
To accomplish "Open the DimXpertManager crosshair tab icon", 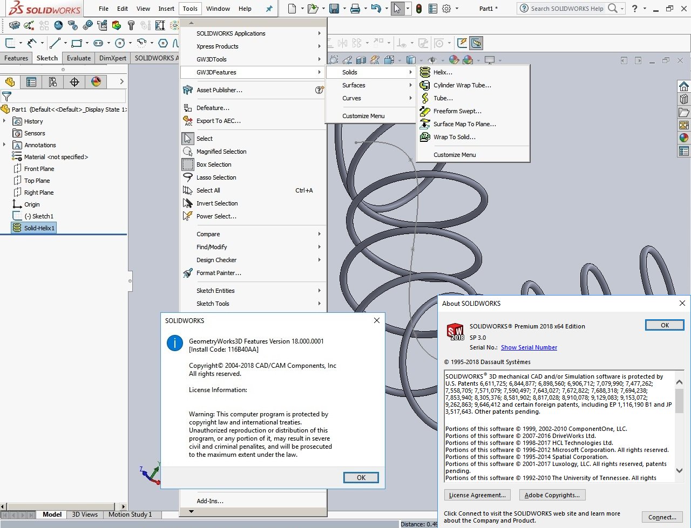I will 74,82.
